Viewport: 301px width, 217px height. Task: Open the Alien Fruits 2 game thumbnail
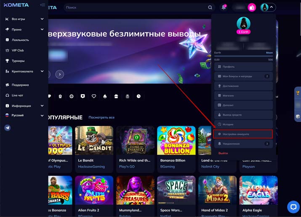pyautogui.click(x=94, y=190)
